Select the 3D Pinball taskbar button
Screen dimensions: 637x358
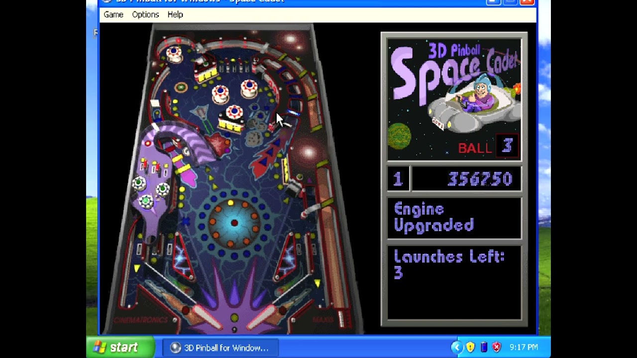[220, 348]
